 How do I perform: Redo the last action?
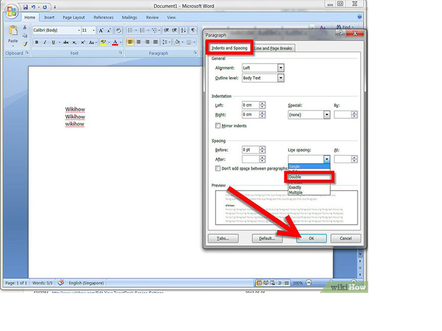click(44, 7)
